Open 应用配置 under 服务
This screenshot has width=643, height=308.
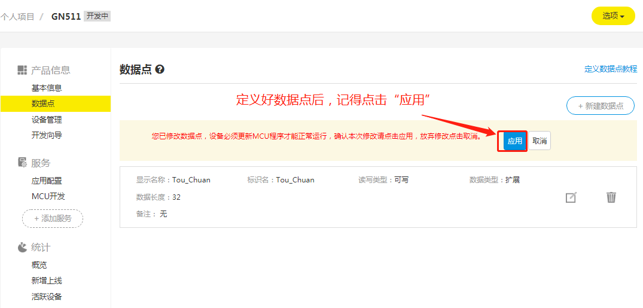pos(47,181)
